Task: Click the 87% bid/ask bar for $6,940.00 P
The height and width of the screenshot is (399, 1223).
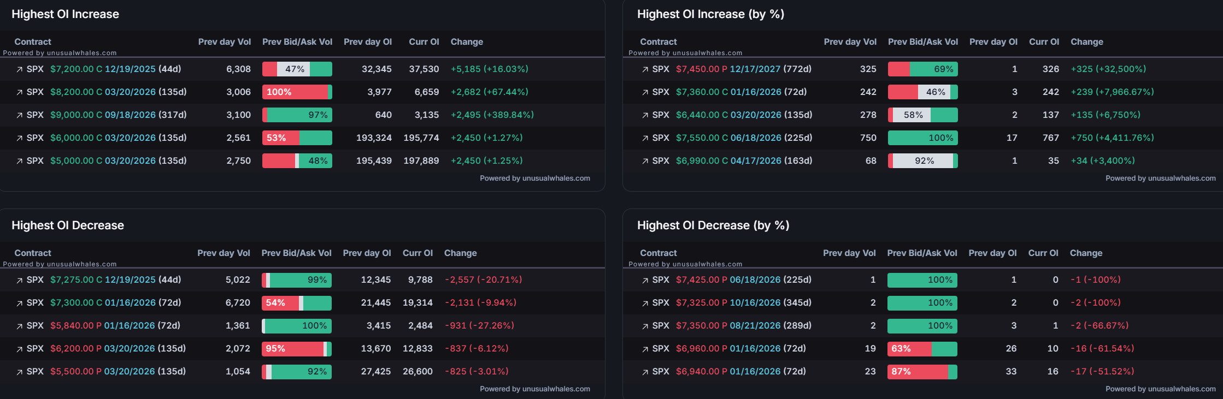Action: point(922,372)
